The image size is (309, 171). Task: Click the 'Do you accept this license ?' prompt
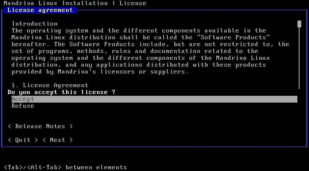pos(61,92)
